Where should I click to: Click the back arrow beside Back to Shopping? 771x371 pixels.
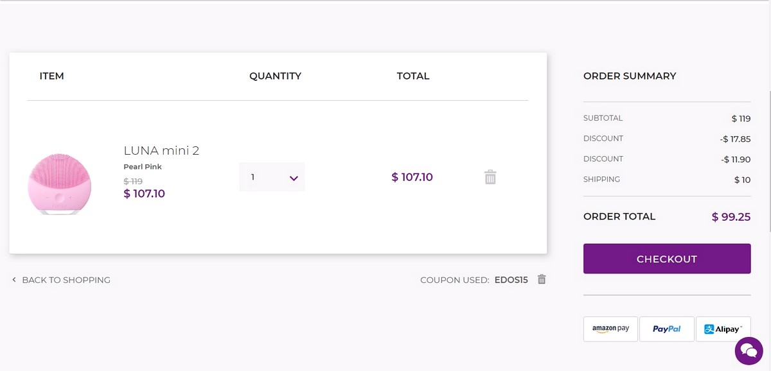14,280
